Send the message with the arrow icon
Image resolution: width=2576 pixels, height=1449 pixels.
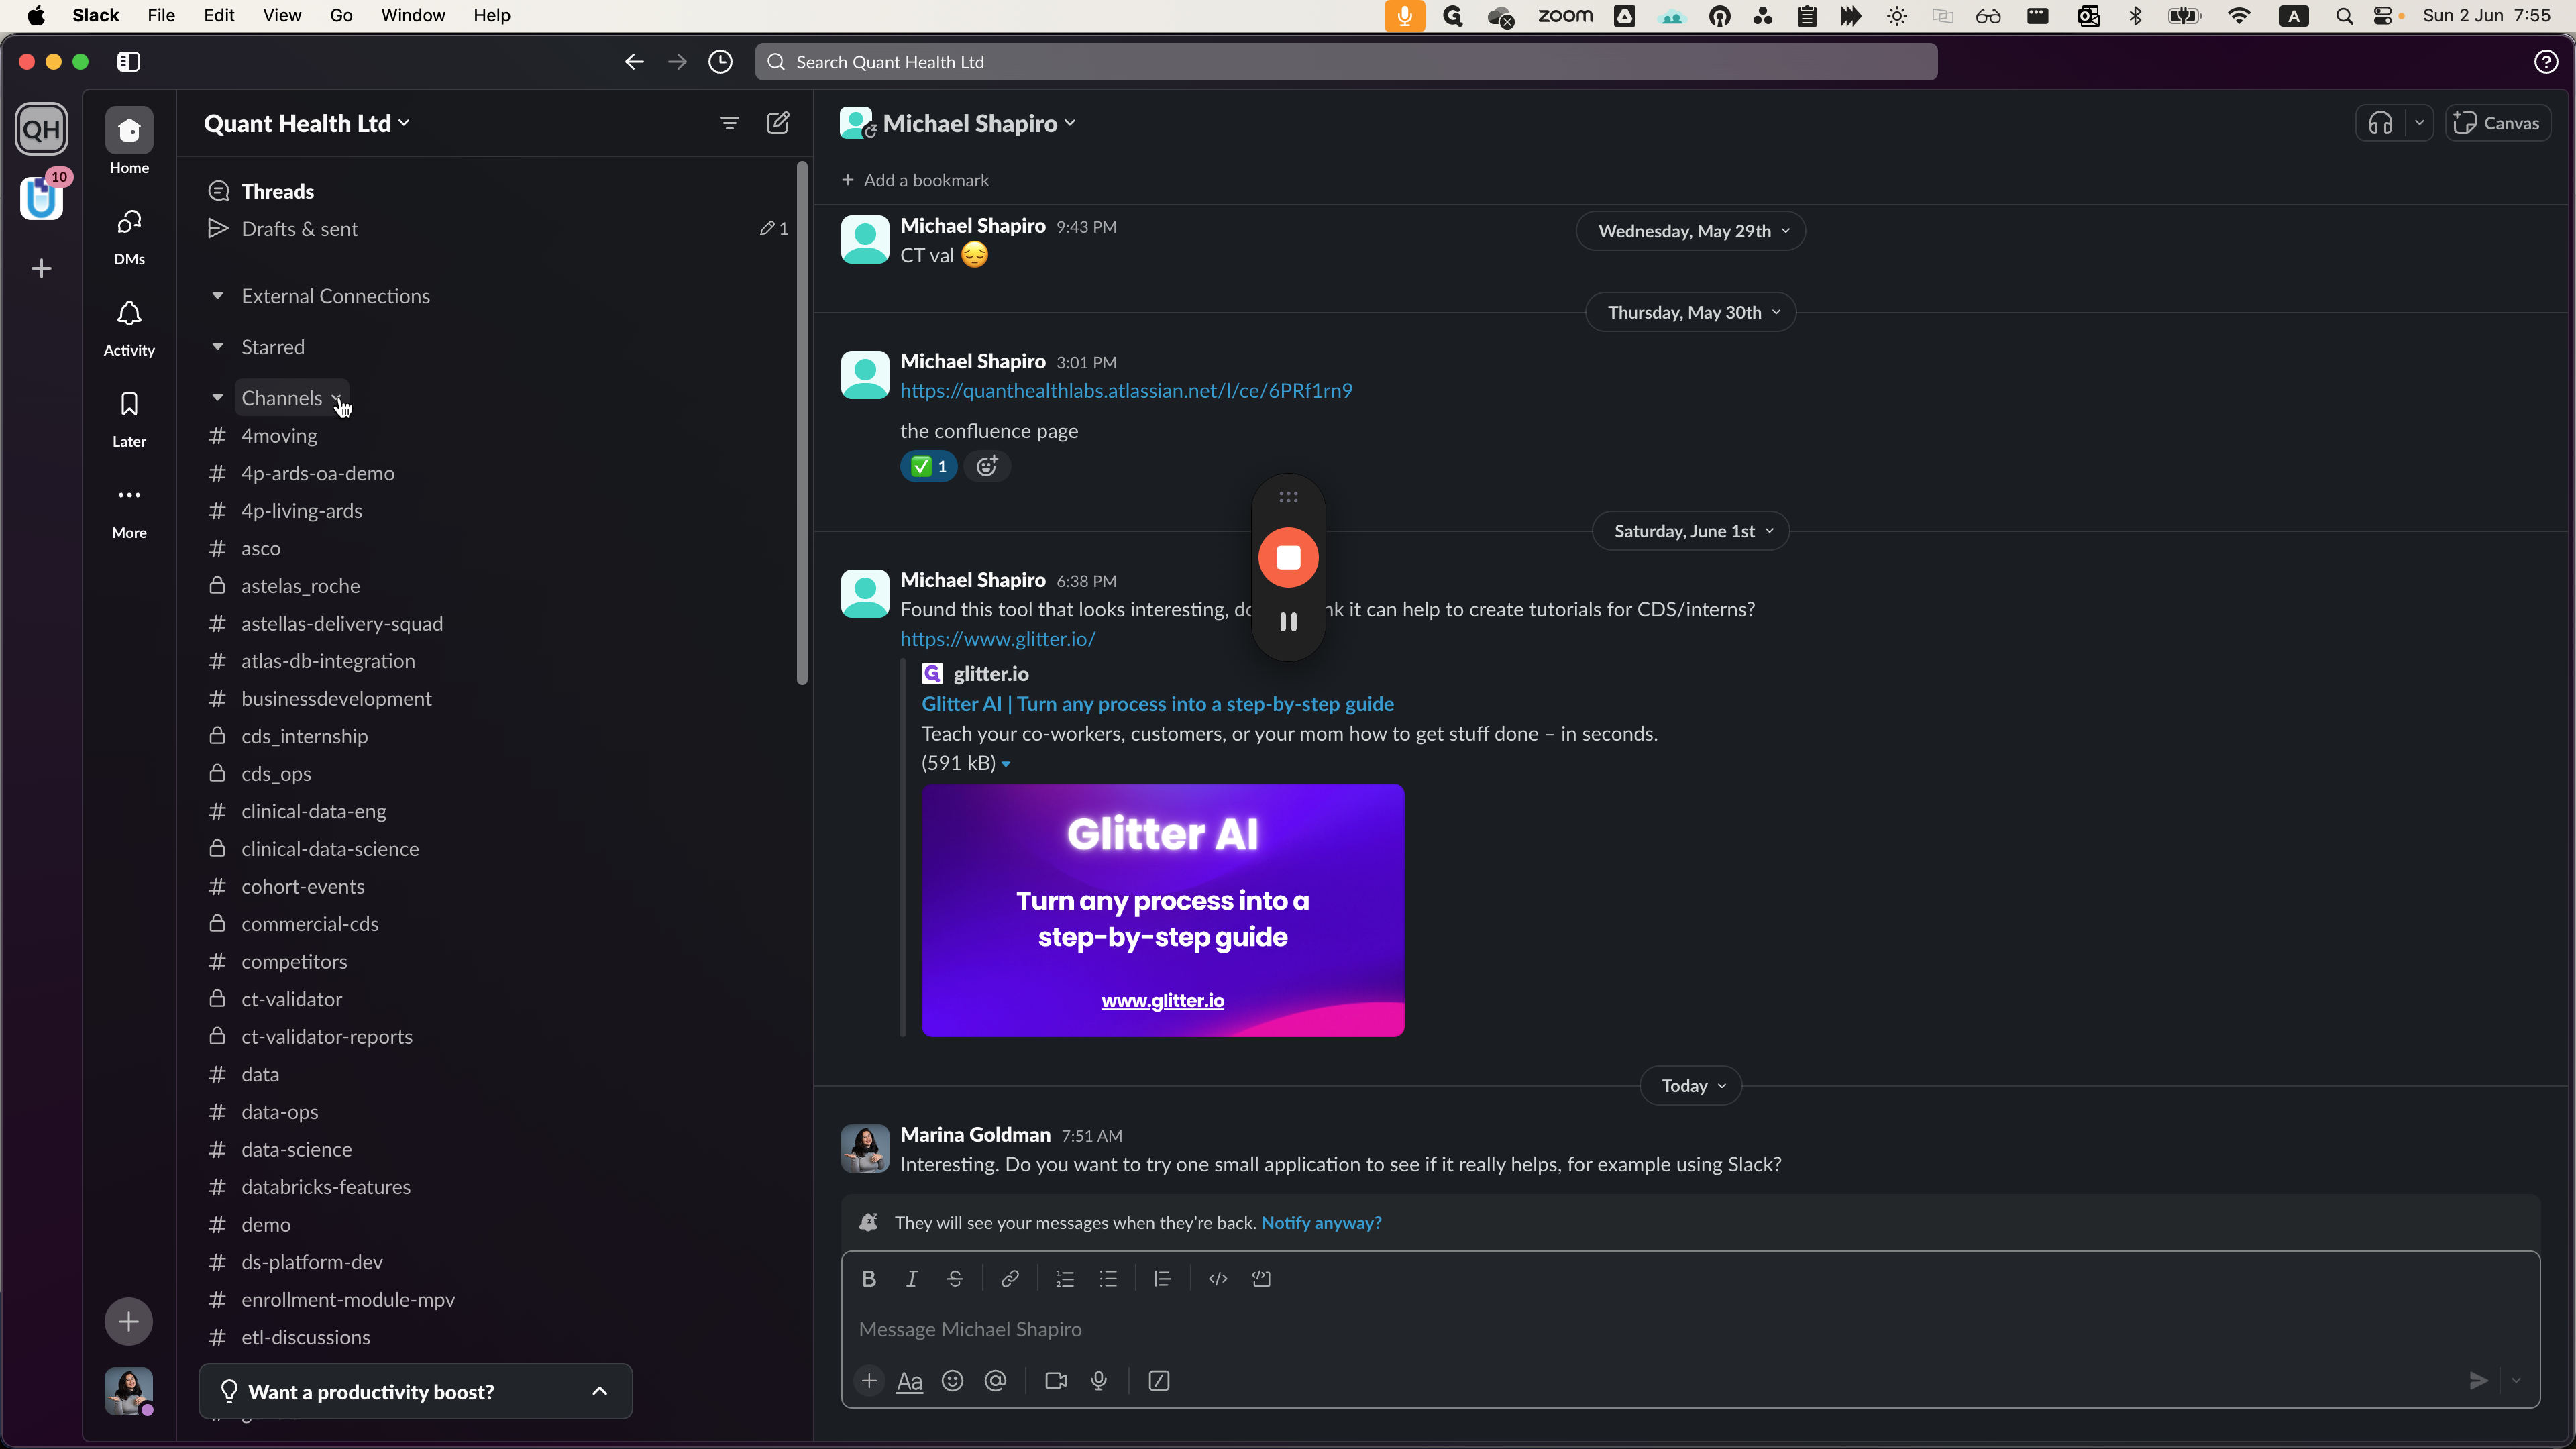(2478, 1381)
